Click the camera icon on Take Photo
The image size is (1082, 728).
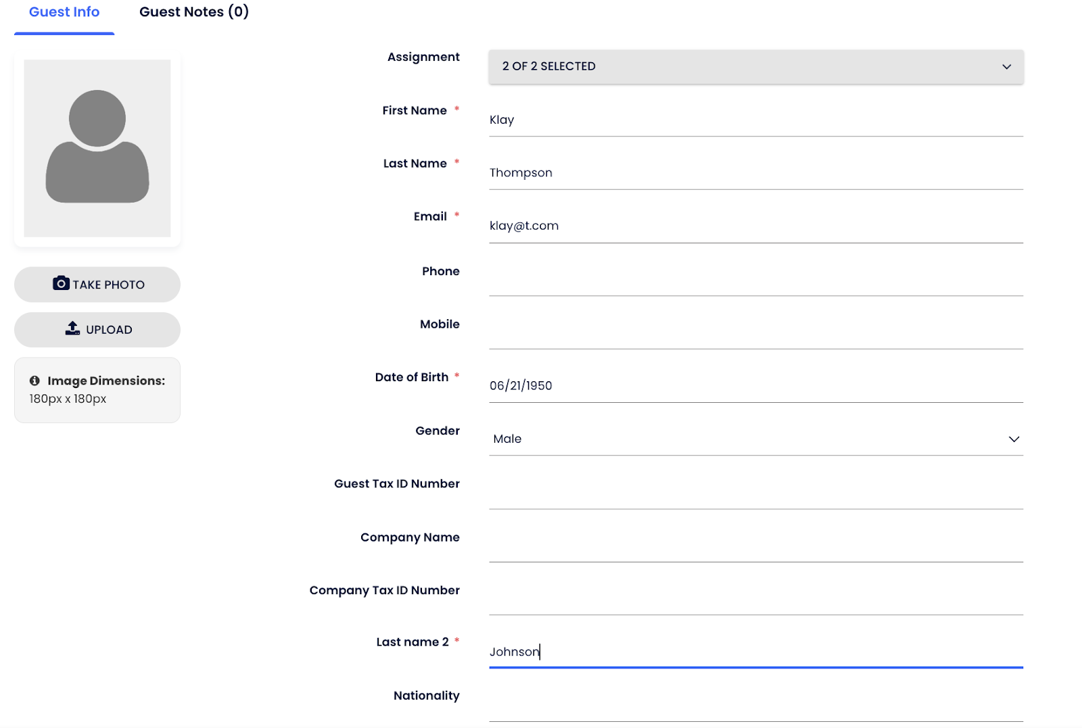click(61, 283)
